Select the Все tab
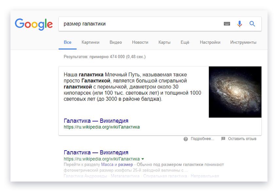The image size is (278, 192). click(x=68, y=42)
